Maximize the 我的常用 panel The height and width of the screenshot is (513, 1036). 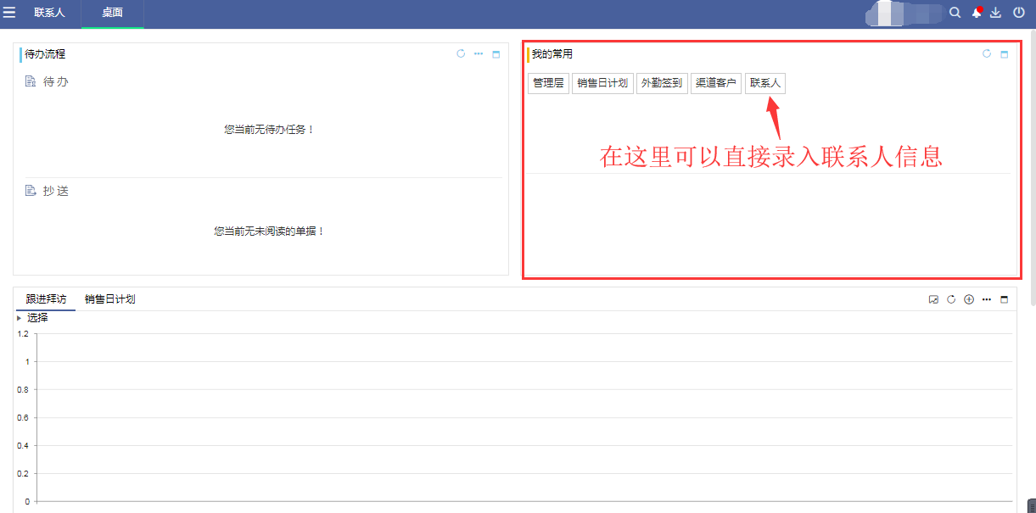tap(1005, 54)
